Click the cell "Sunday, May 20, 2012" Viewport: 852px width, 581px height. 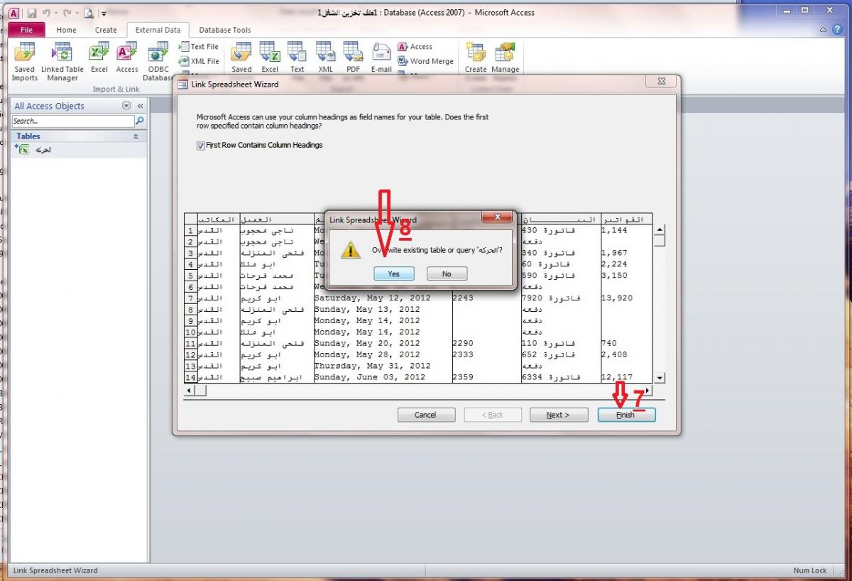[382, 343]
